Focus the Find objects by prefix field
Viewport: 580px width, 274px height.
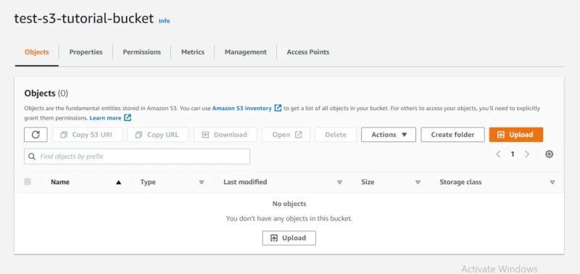click(137, 157)
